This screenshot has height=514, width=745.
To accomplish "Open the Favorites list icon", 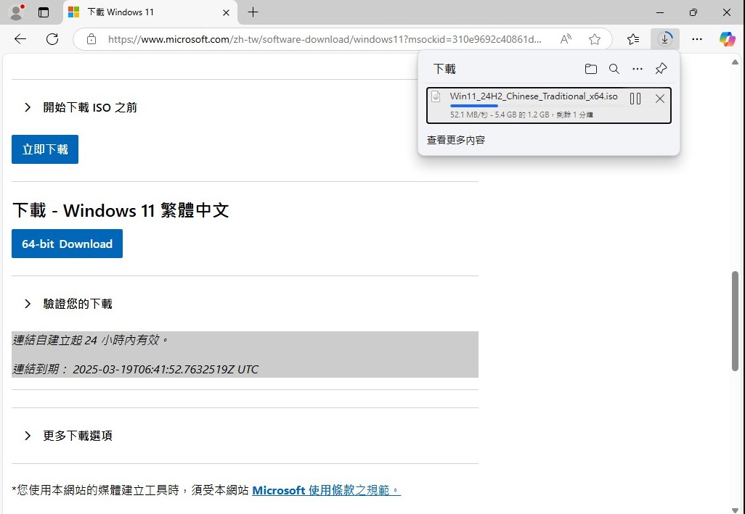I will click(x=633, y=39).
